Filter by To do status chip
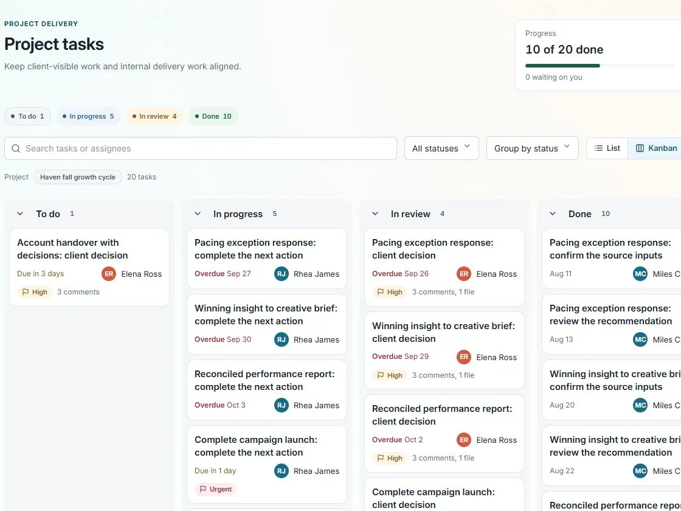Screen dimensions: 681x511 27,116
